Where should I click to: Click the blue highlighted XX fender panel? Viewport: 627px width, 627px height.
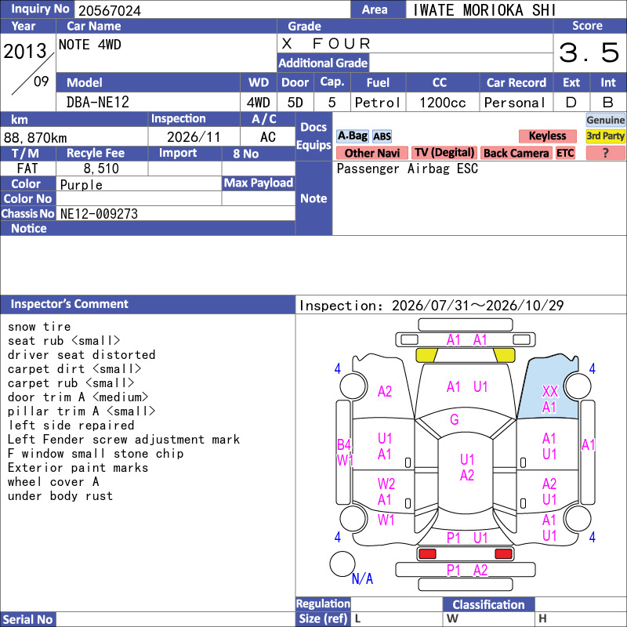(549, 390)
